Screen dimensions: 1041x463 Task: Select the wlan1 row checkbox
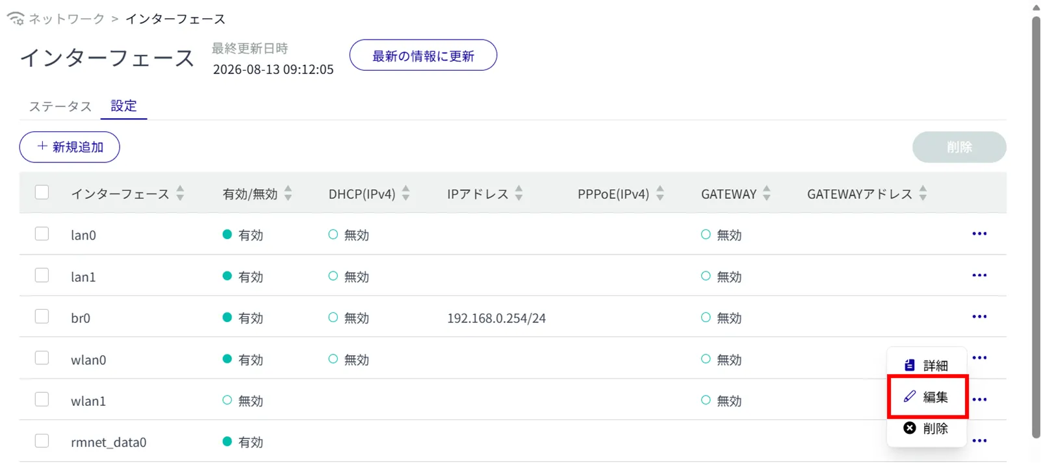point(42,399)
